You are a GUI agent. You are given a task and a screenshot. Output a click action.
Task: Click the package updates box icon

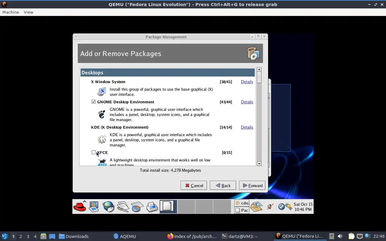click(x=257, y=207)
